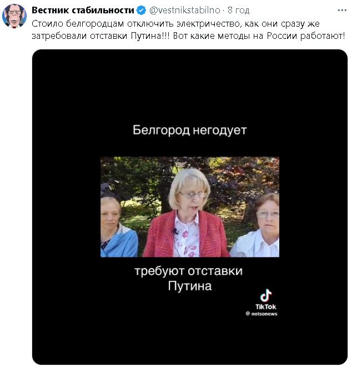Click the lapel microphone on red jacket
Image resolution: width=352 pixels, height=367 pixels.
click(175, 231)
